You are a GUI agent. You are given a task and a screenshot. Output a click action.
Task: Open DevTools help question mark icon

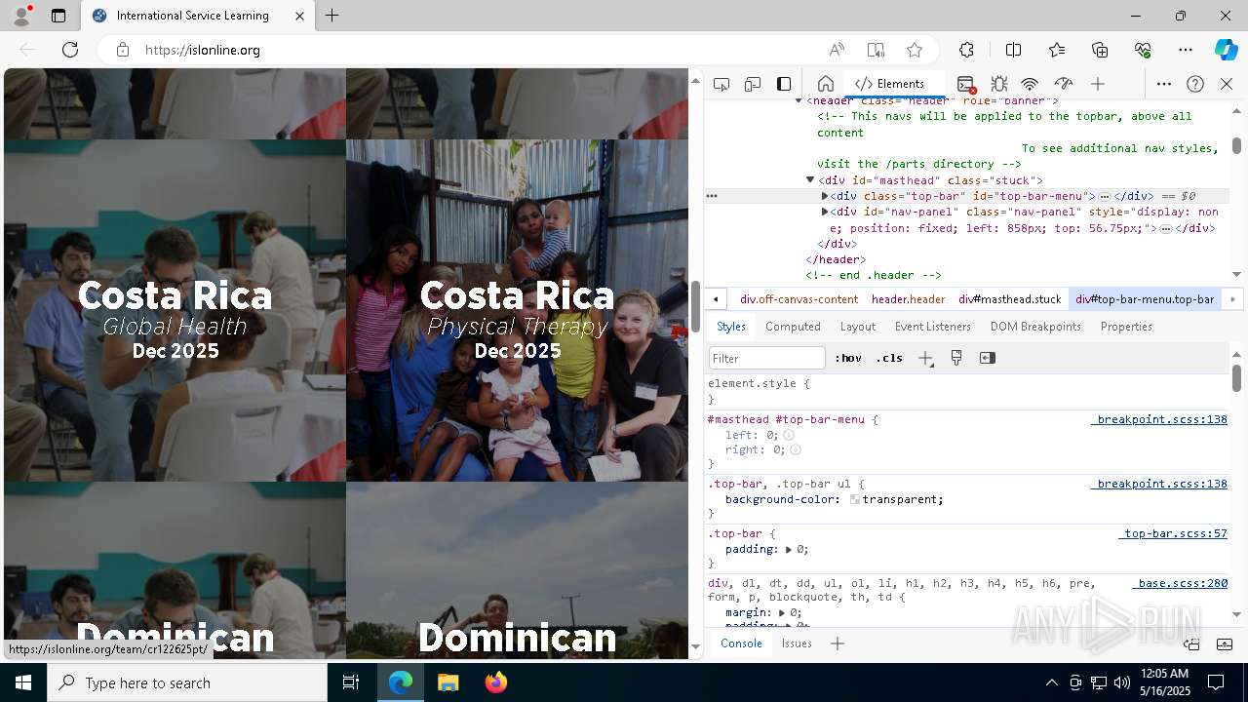click(1195, 84)
